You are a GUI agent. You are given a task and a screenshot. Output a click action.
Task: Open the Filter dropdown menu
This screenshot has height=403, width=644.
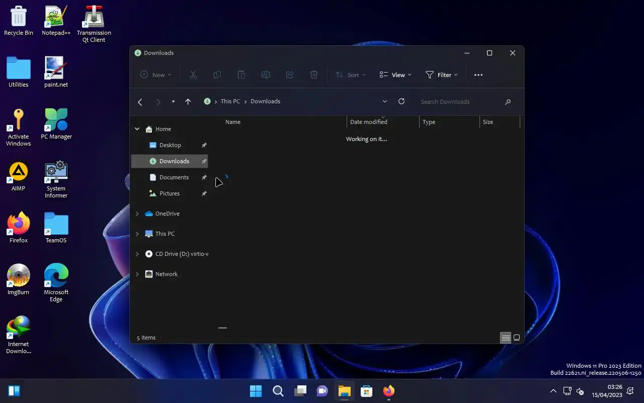(442, 75)
